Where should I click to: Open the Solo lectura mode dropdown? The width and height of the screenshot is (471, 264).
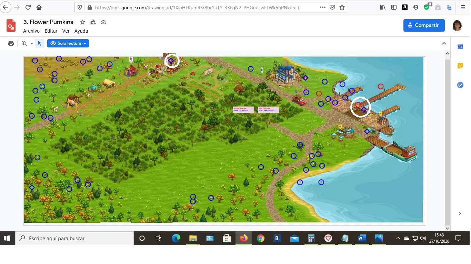click(x=68, y=43)
